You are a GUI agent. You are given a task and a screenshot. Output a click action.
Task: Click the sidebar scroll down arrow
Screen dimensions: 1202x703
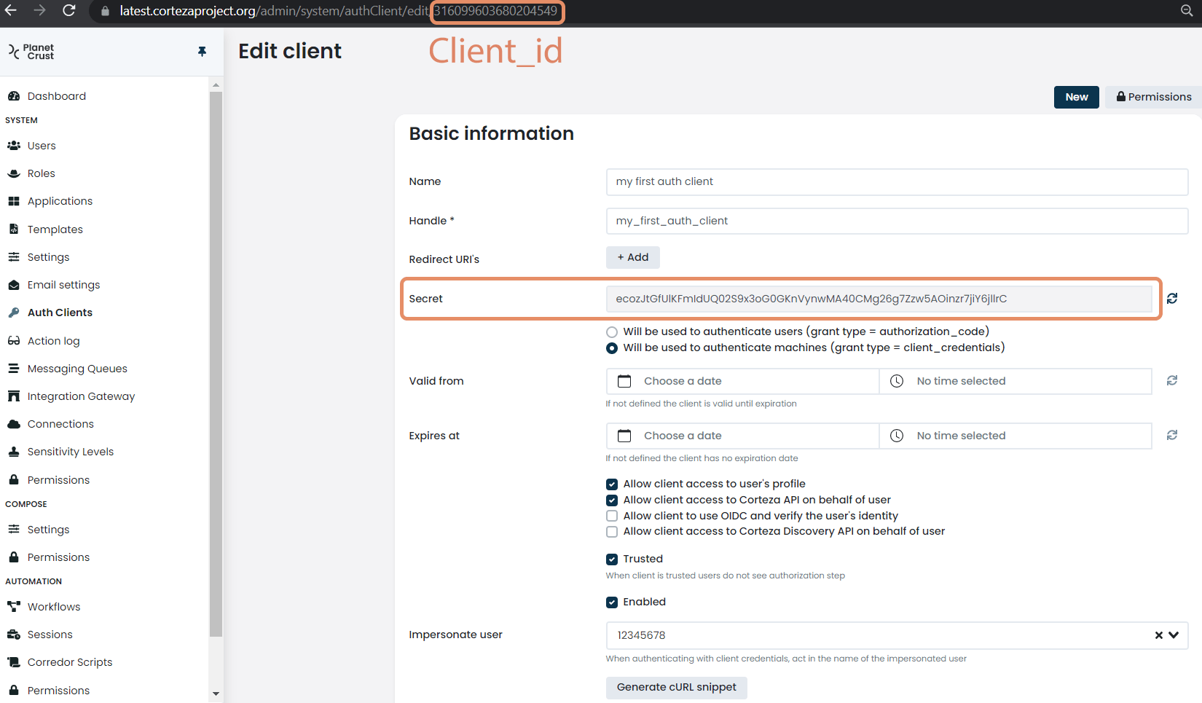(216, 694)
